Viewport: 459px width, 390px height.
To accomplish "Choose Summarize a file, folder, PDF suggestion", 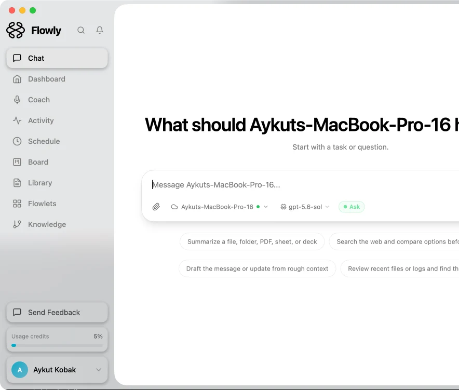I will coord(252,242).
